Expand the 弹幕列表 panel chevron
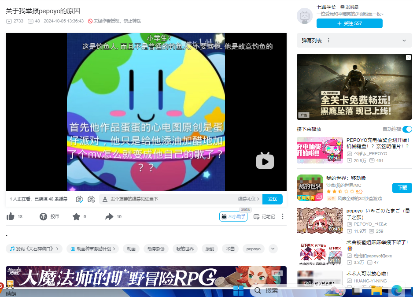The height and width of the screenshot is (297, 413). (404, 41)
